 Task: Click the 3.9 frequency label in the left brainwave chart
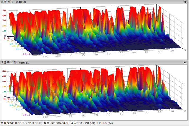pos(6,39)
